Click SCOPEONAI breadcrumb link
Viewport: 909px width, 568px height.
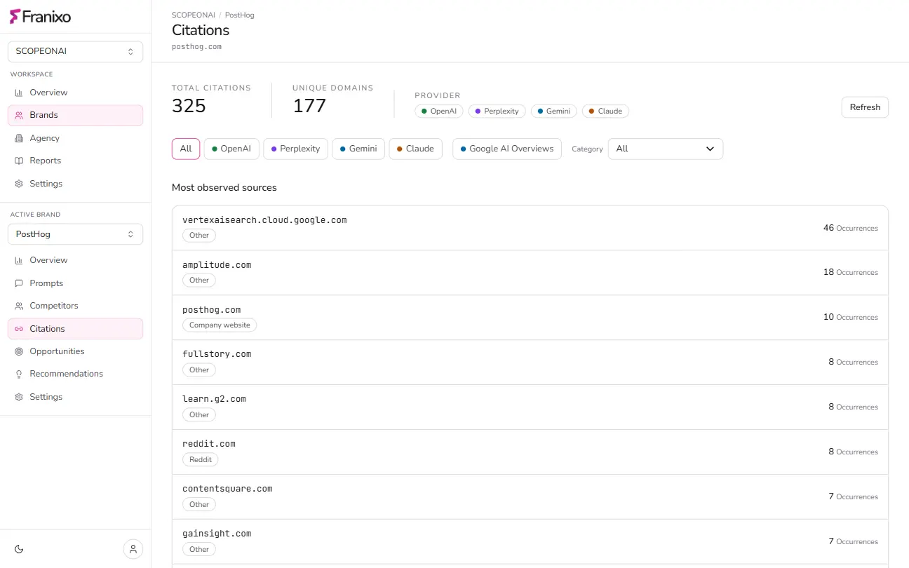[194, 15]
